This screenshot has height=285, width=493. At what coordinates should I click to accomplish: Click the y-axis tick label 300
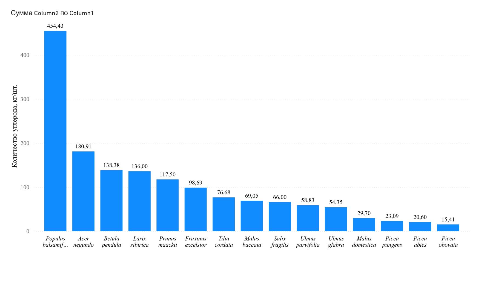click(x=25, y=99)
